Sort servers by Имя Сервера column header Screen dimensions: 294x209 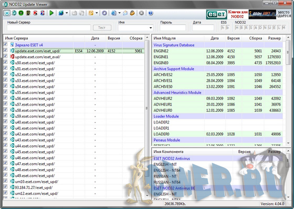click(x=38, y=38)
